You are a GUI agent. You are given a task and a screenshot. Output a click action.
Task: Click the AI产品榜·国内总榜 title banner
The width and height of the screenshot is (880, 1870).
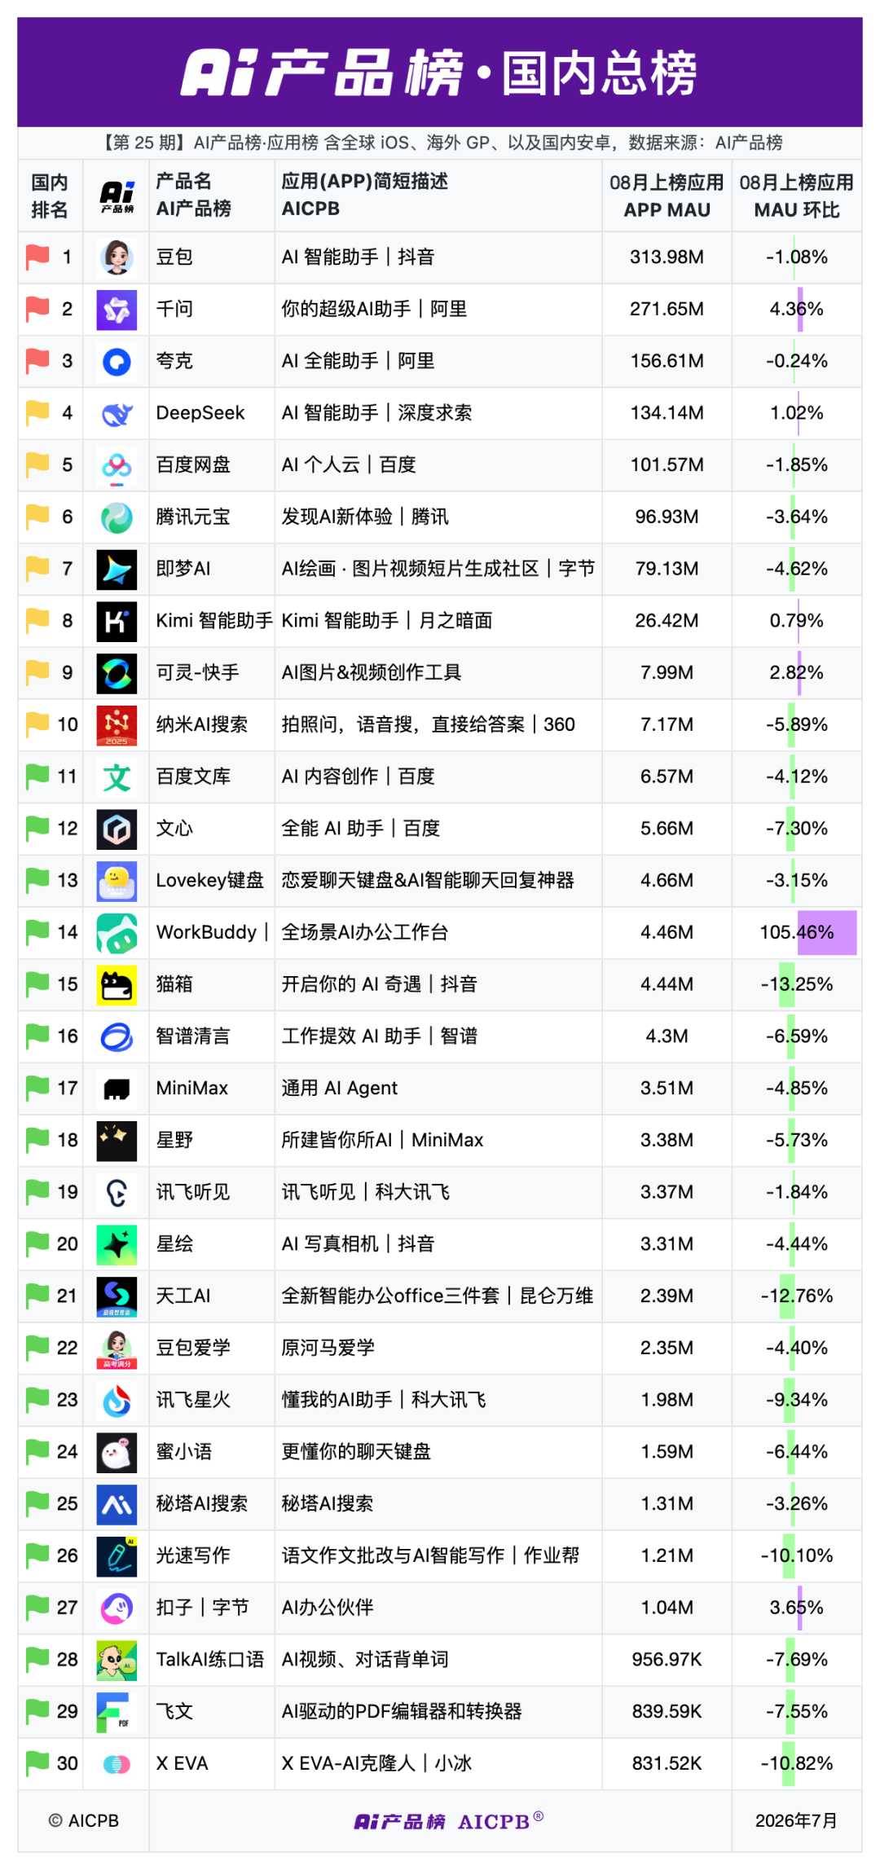pyautogui.click(x=440, y=72)
